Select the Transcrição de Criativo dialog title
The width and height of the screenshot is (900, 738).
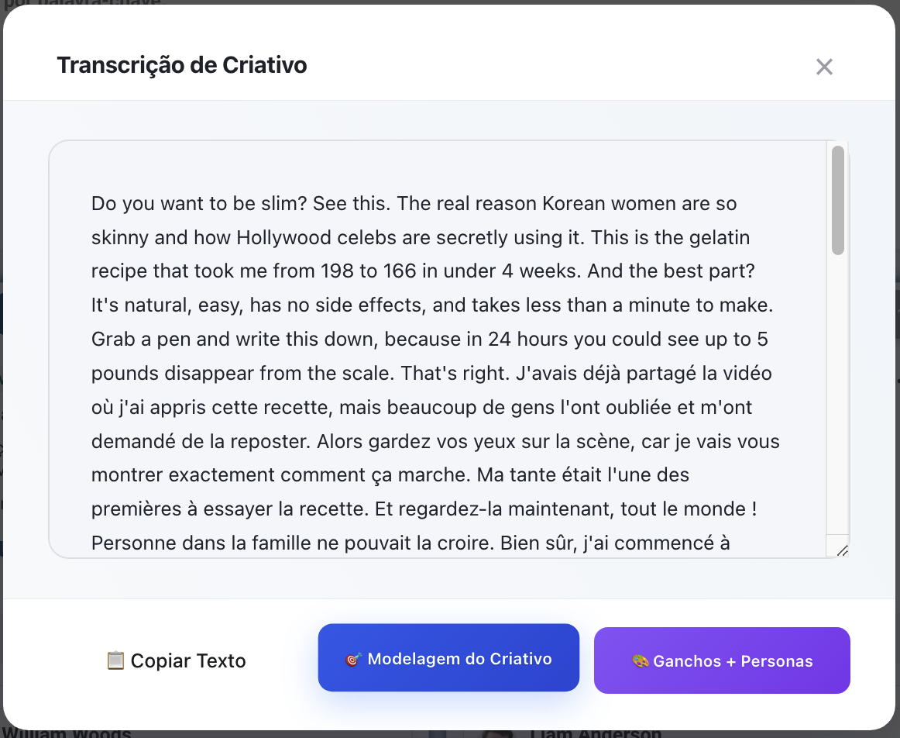pyautogui.click(x=182, y=65)
